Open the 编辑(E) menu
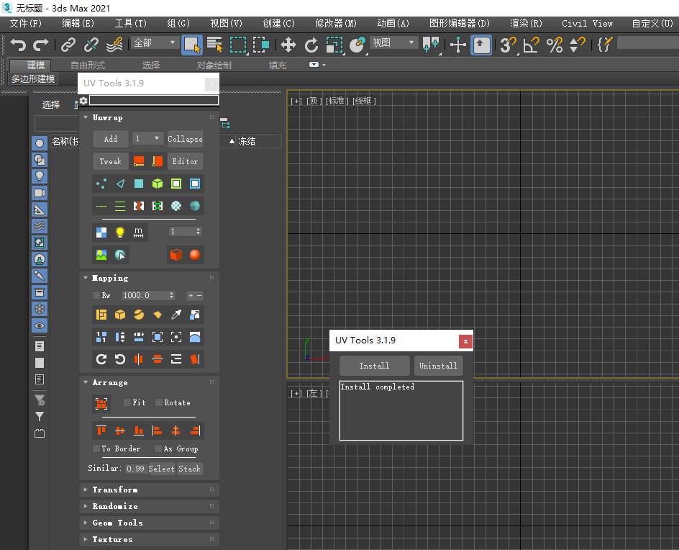This screenshot has width=679, height=550. 78,24
